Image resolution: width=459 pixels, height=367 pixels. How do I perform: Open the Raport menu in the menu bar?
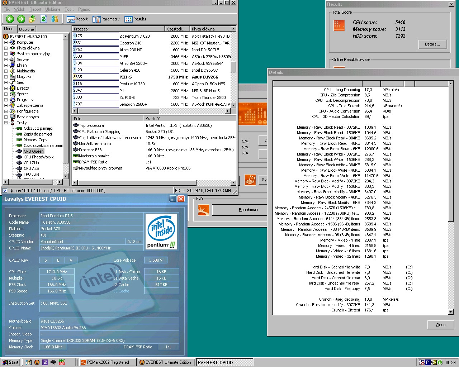(x=35, y=9)
